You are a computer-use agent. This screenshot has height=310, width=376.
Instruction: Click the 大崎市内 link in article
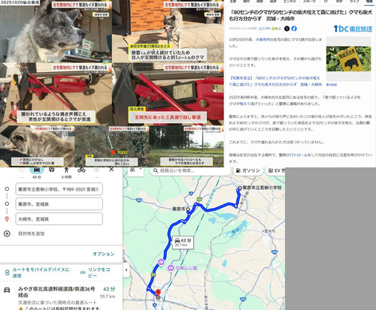point(263,40)
